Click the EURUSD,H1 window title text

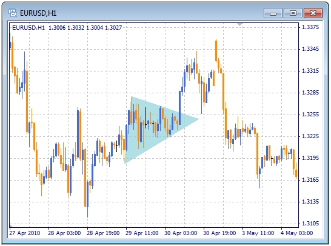click(x=38, y=13)
